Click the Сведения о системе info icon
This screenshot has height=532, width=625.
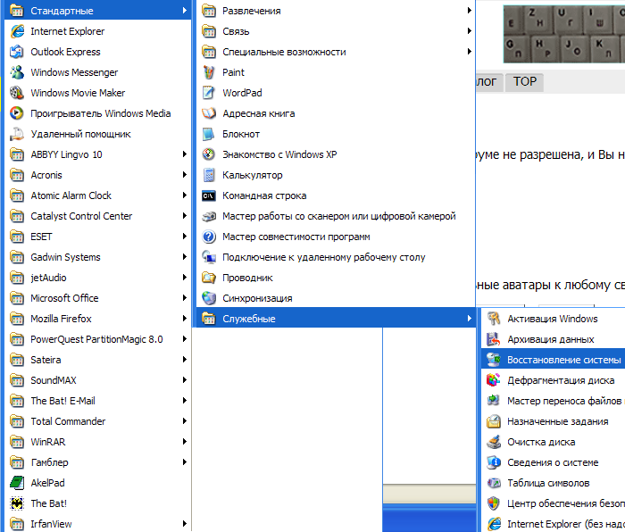(x=494, y=462)
